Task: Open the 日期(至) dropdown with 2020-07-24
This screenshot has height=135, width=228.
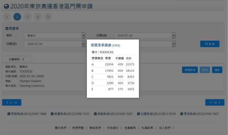Action: pos(55,44)
